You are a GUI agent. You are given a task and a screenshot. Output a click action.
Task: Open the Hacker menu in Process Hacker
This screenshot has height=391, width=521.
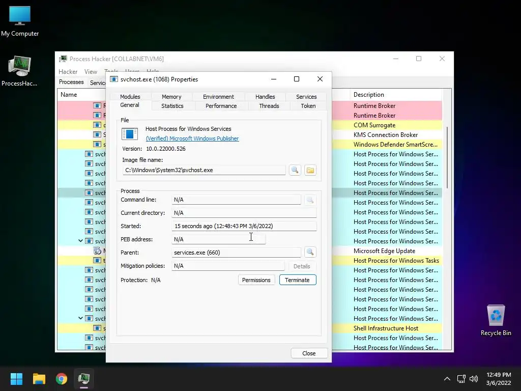click(68, 72)
